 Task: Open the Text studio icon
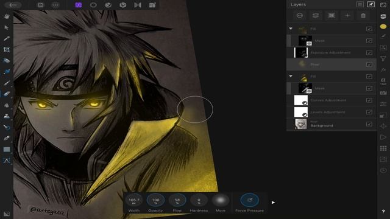(383, 81)
